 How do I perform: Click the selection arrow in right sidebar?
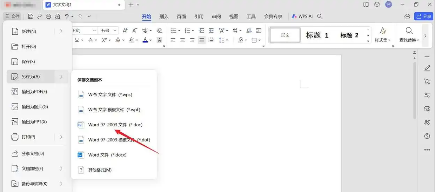click(x=427, y=81)
